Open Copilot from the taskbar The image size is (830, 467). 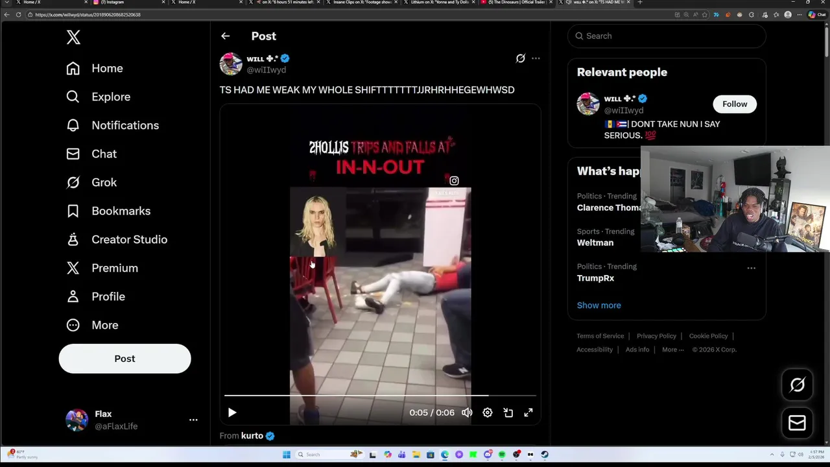click(x=387, y=455)
